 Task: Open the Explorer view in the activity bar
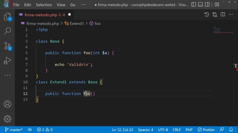7,16
